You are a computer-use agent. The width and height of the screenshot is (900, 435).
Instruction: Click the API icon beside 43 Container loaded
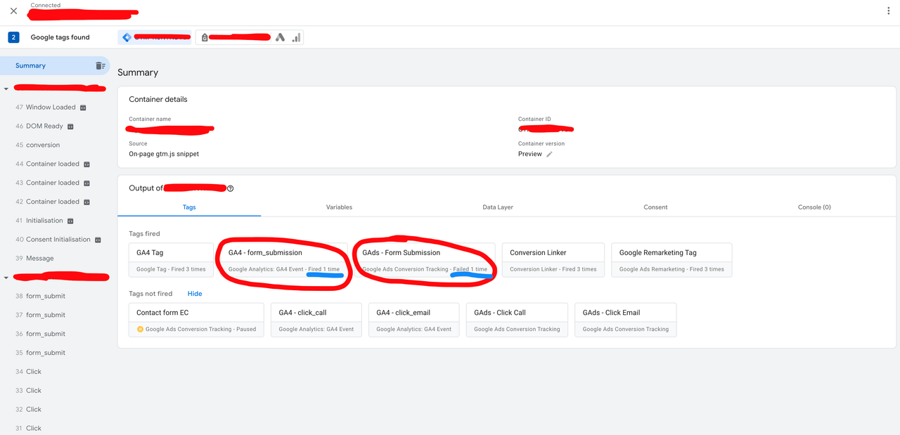pyautogui.click(x=86, y=183)
